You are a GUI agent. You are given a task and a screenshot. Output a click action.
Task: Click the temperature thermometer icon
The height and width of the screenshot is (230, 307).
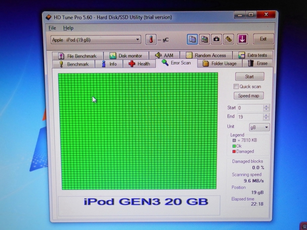click(x=151, y=39)
